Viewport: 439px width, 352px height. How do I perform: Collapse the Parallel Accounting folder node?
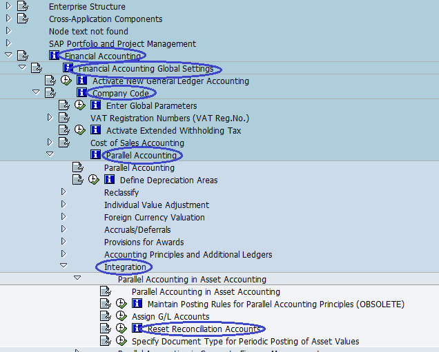pos(50,154)
